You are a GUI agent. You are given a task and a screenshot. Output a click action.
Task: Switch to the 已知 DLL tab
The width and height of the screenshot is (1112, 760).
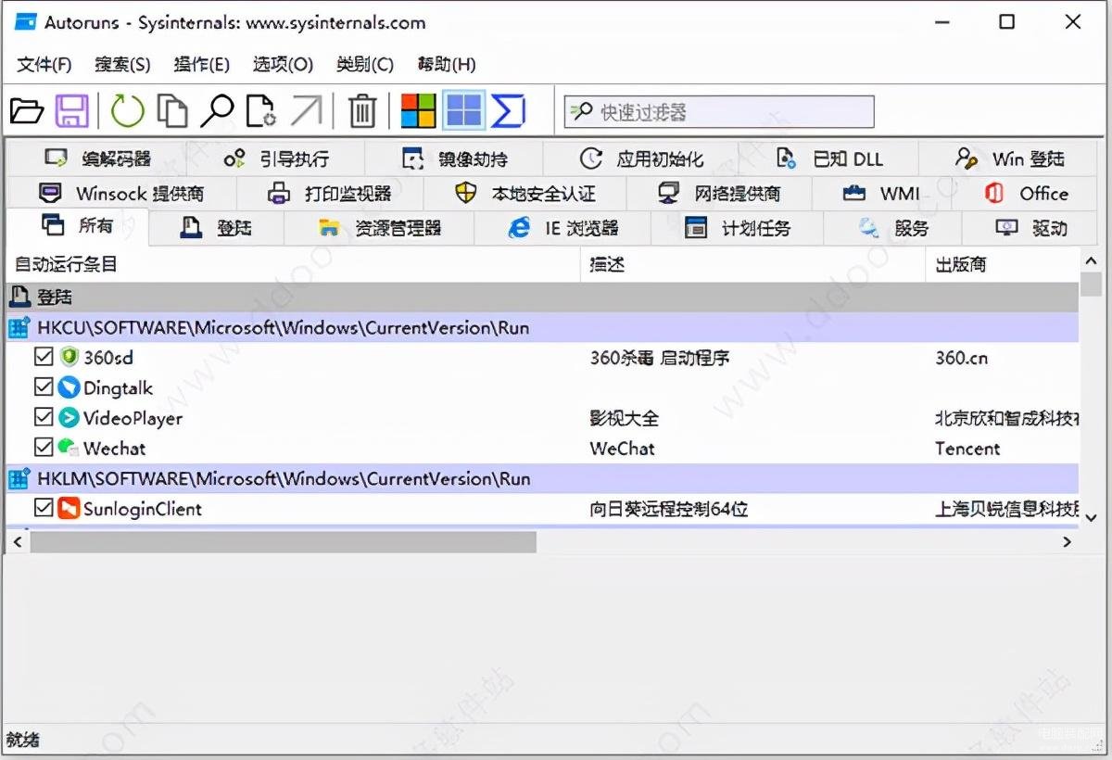point(829,158)
